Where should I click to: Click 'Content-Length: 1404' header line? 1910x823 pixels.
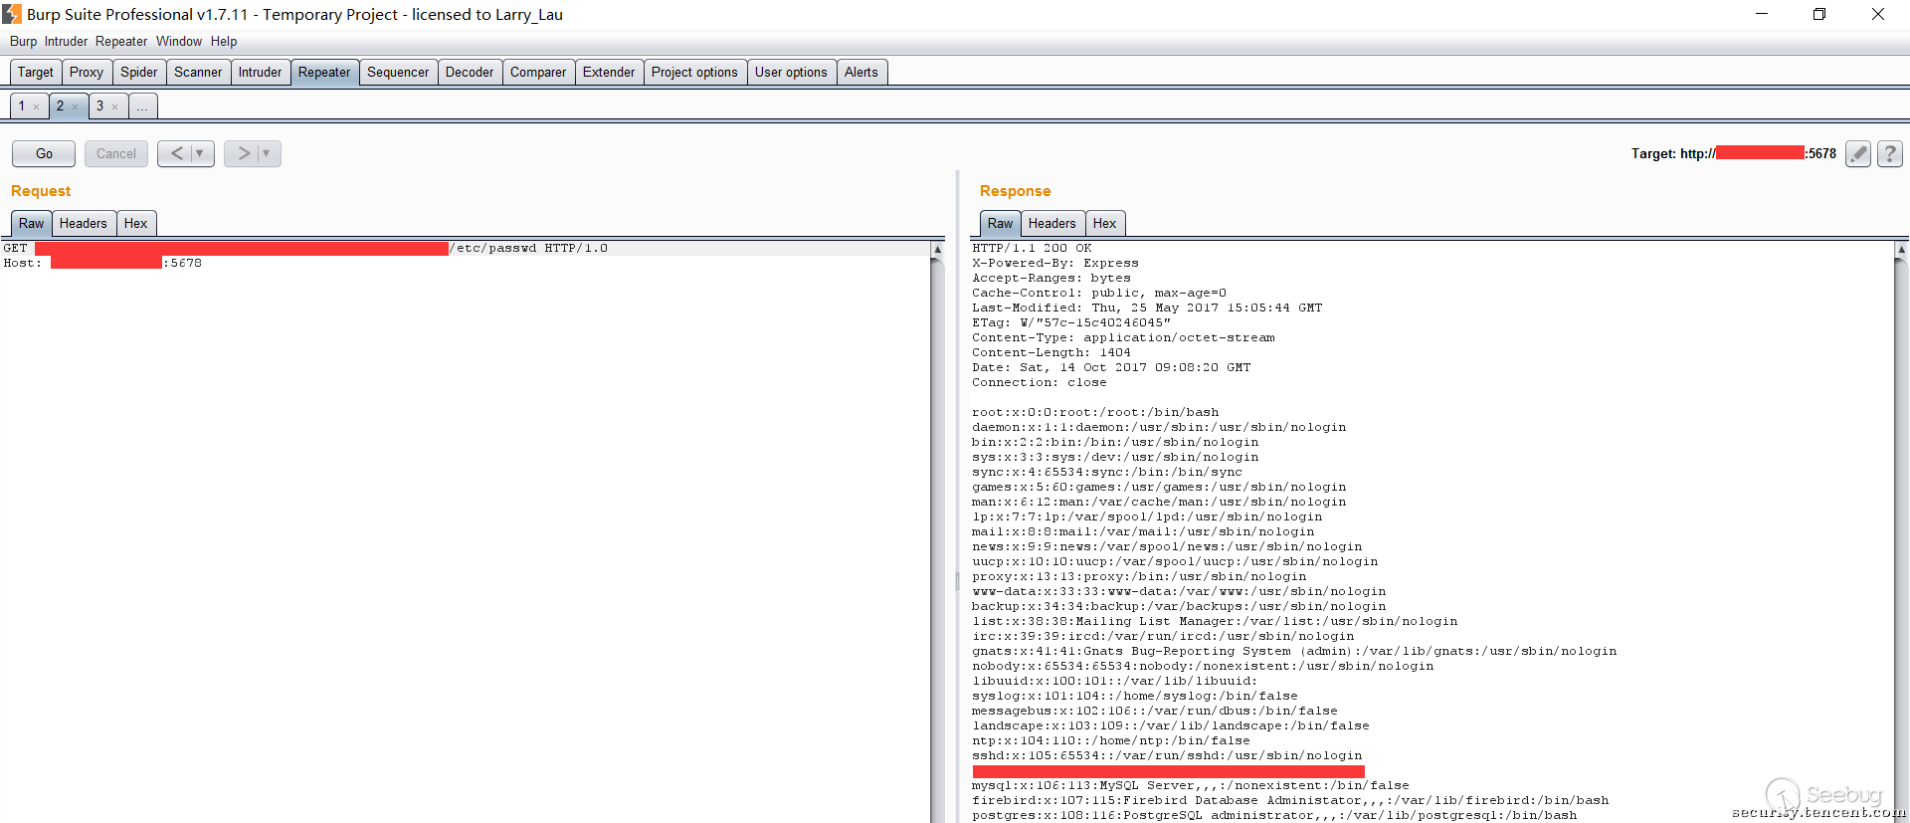(x=1051, y=352)
